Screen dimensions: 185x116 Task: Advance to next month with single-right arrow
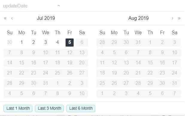(x=172, y=18)
